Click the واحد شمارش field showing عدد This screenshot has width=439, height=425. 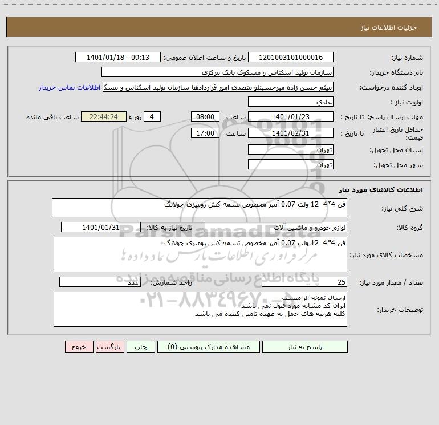pyautogui.click(x=100, y=282)
